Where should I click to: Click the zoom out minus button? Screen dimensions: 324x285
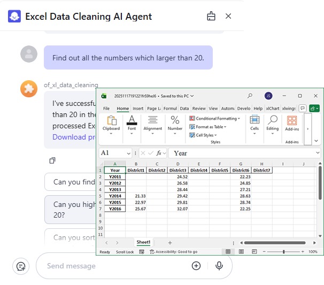pos(264,251)
